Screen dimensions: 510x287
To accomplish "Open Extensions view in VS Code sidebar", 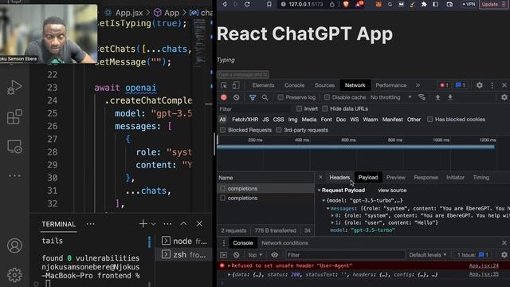I will (x=14, y=116).
